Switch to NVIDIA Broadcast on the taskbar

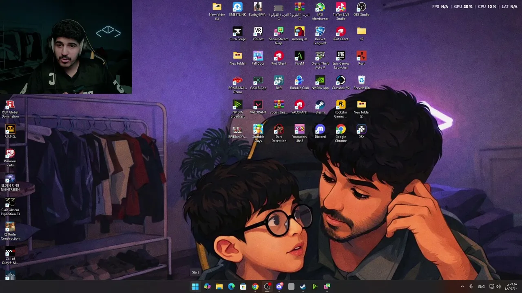[x=315, y=286]
